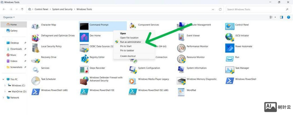Expand the This PC tree node
This screenshot has height=115, width=293.
(3, 79)
